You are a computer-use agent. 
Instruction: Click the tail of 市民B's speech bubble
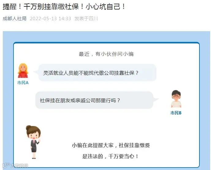156,99
